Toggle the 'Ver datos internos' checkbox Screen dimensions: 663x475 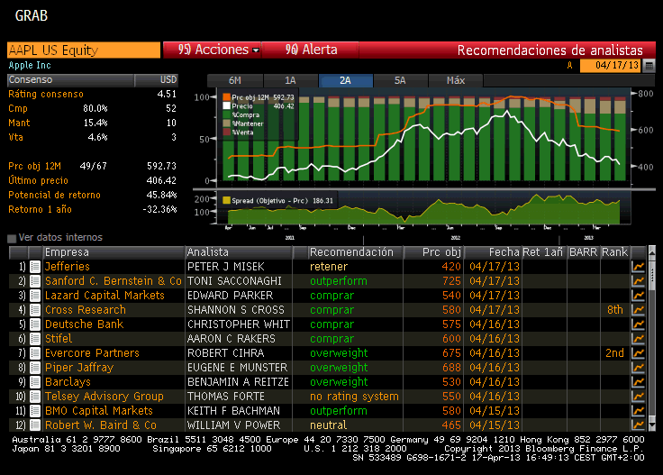(12, 238)
